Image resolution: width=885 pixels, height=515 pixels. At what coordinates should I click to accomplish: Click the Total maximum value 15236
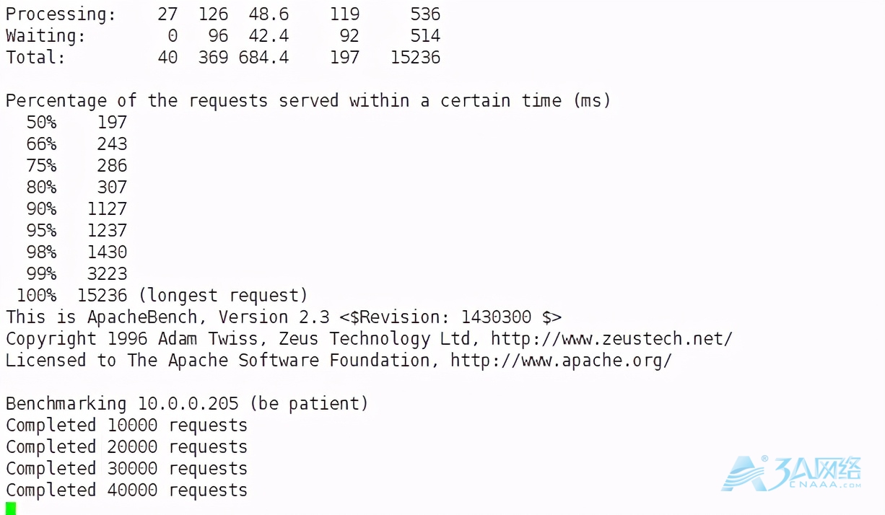point(415,58)
